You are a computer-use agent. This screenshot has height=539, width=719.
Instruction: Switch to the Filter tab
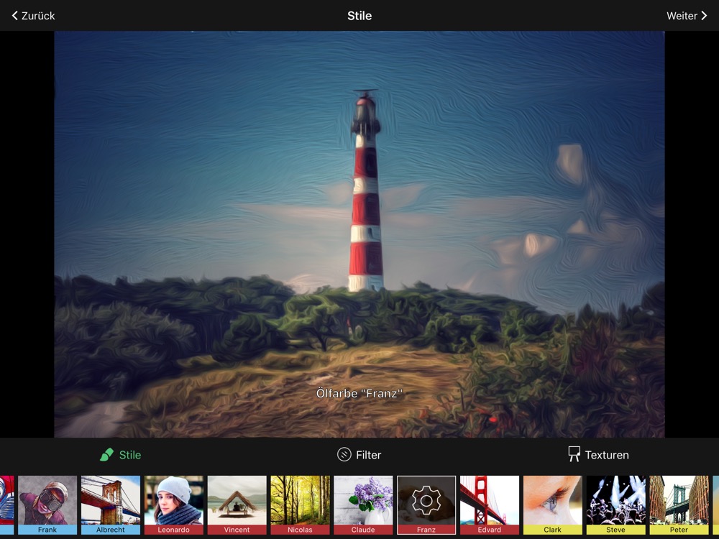point(368,455)
